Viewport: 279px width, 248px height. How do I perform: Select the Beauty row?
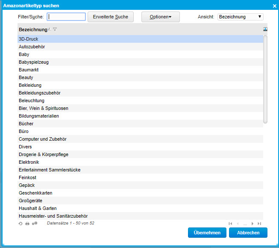(140, 77)
